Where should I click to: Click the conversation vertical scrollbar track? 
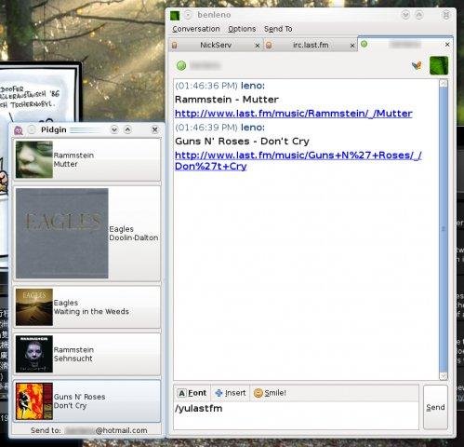(444, 230)
